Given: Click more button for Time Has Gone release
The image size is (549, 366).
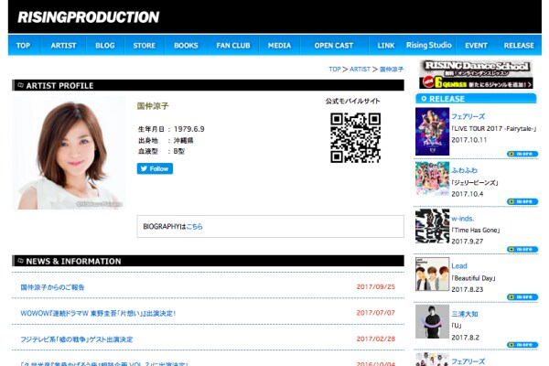Looking at the screenshot, I should pyautogui.click(x=522, y=249).
